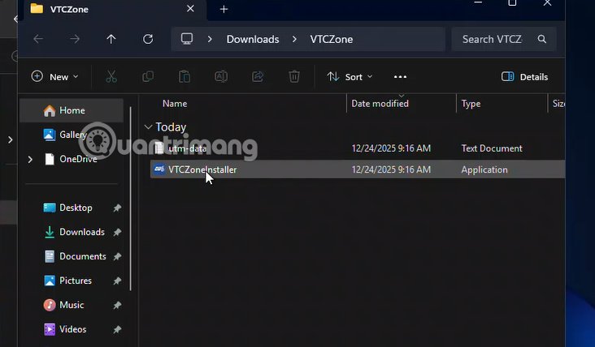Click the pin icon beside Downloads

tap(117, 232)
